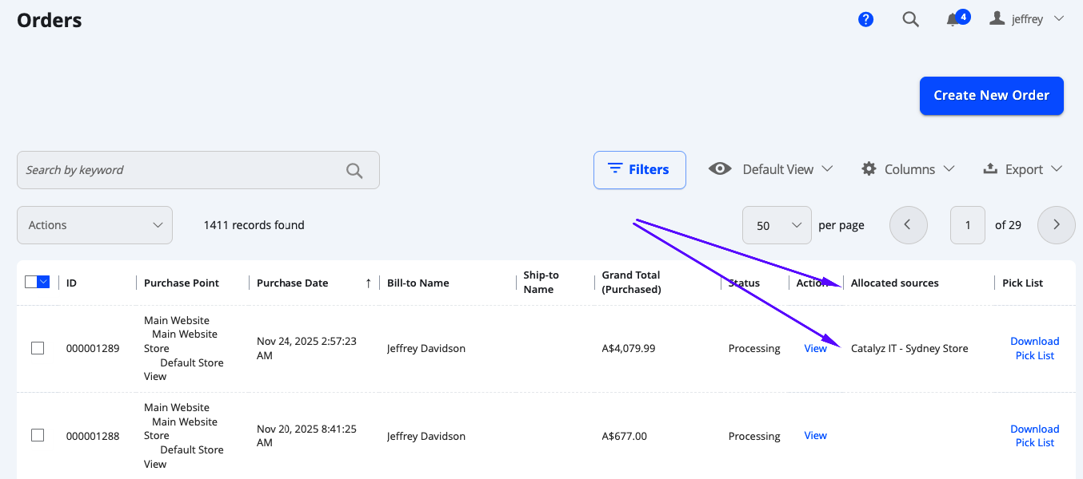Go to previous page arrow
The height and width of the screenshot is (479, 1083).
(908, 225)
